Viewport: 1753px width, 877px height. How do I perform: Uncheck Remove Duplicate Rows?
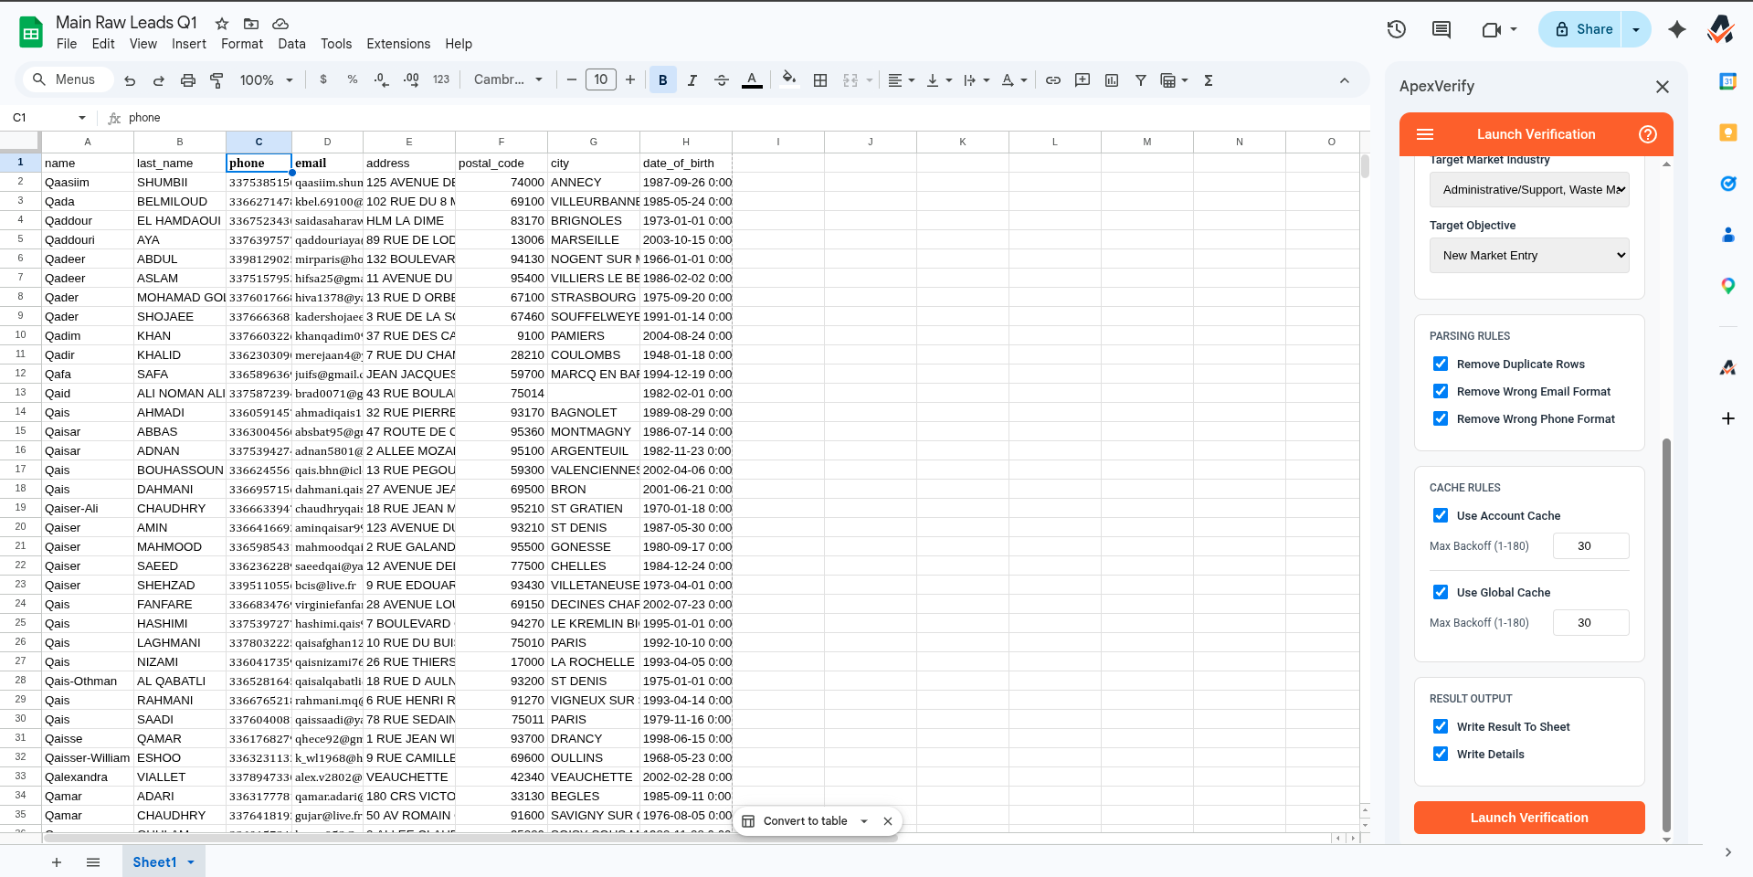(x=1441, y=364)
